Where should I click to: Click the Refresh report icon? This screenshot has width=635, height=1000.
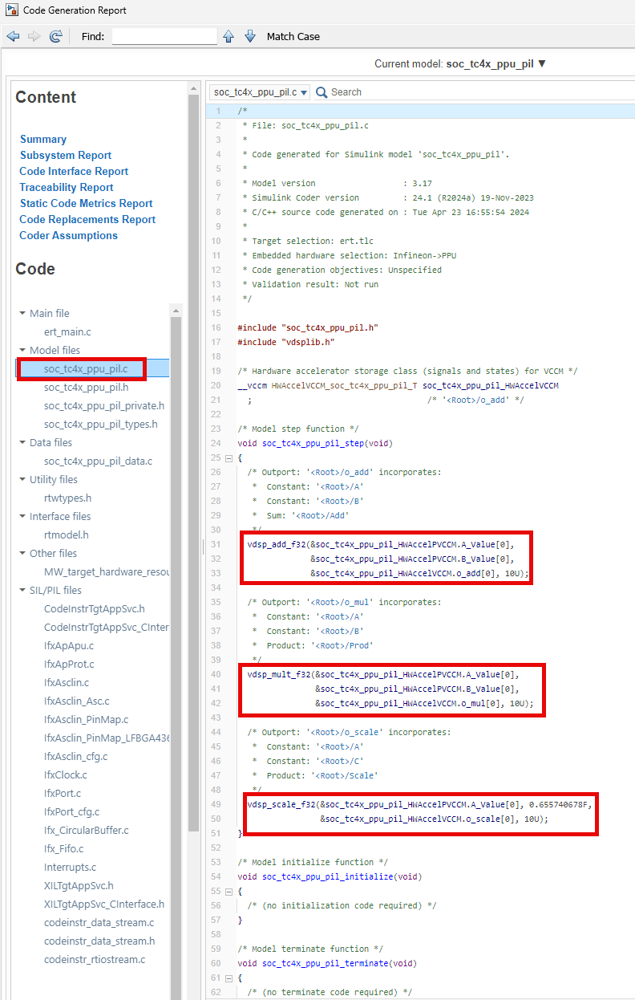click(x=55, y=36)
